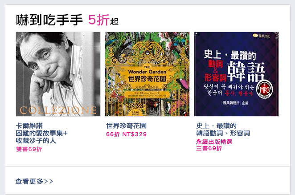Click the COLLEZIONE text on Calvino cover
Image resolution: width=295 pixels, height=195 pixels.
[58, 110]
